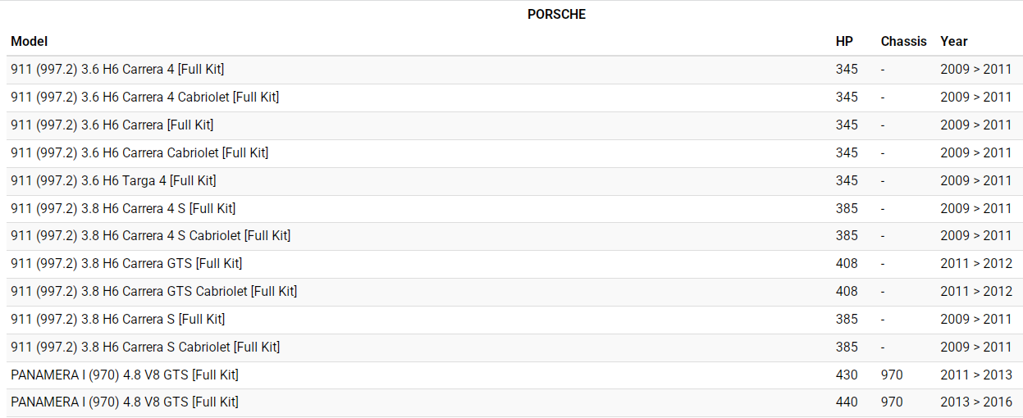Screen dimensions: 1023x418
Task: Select the Year column header
Action: click(x=954, y=41)
